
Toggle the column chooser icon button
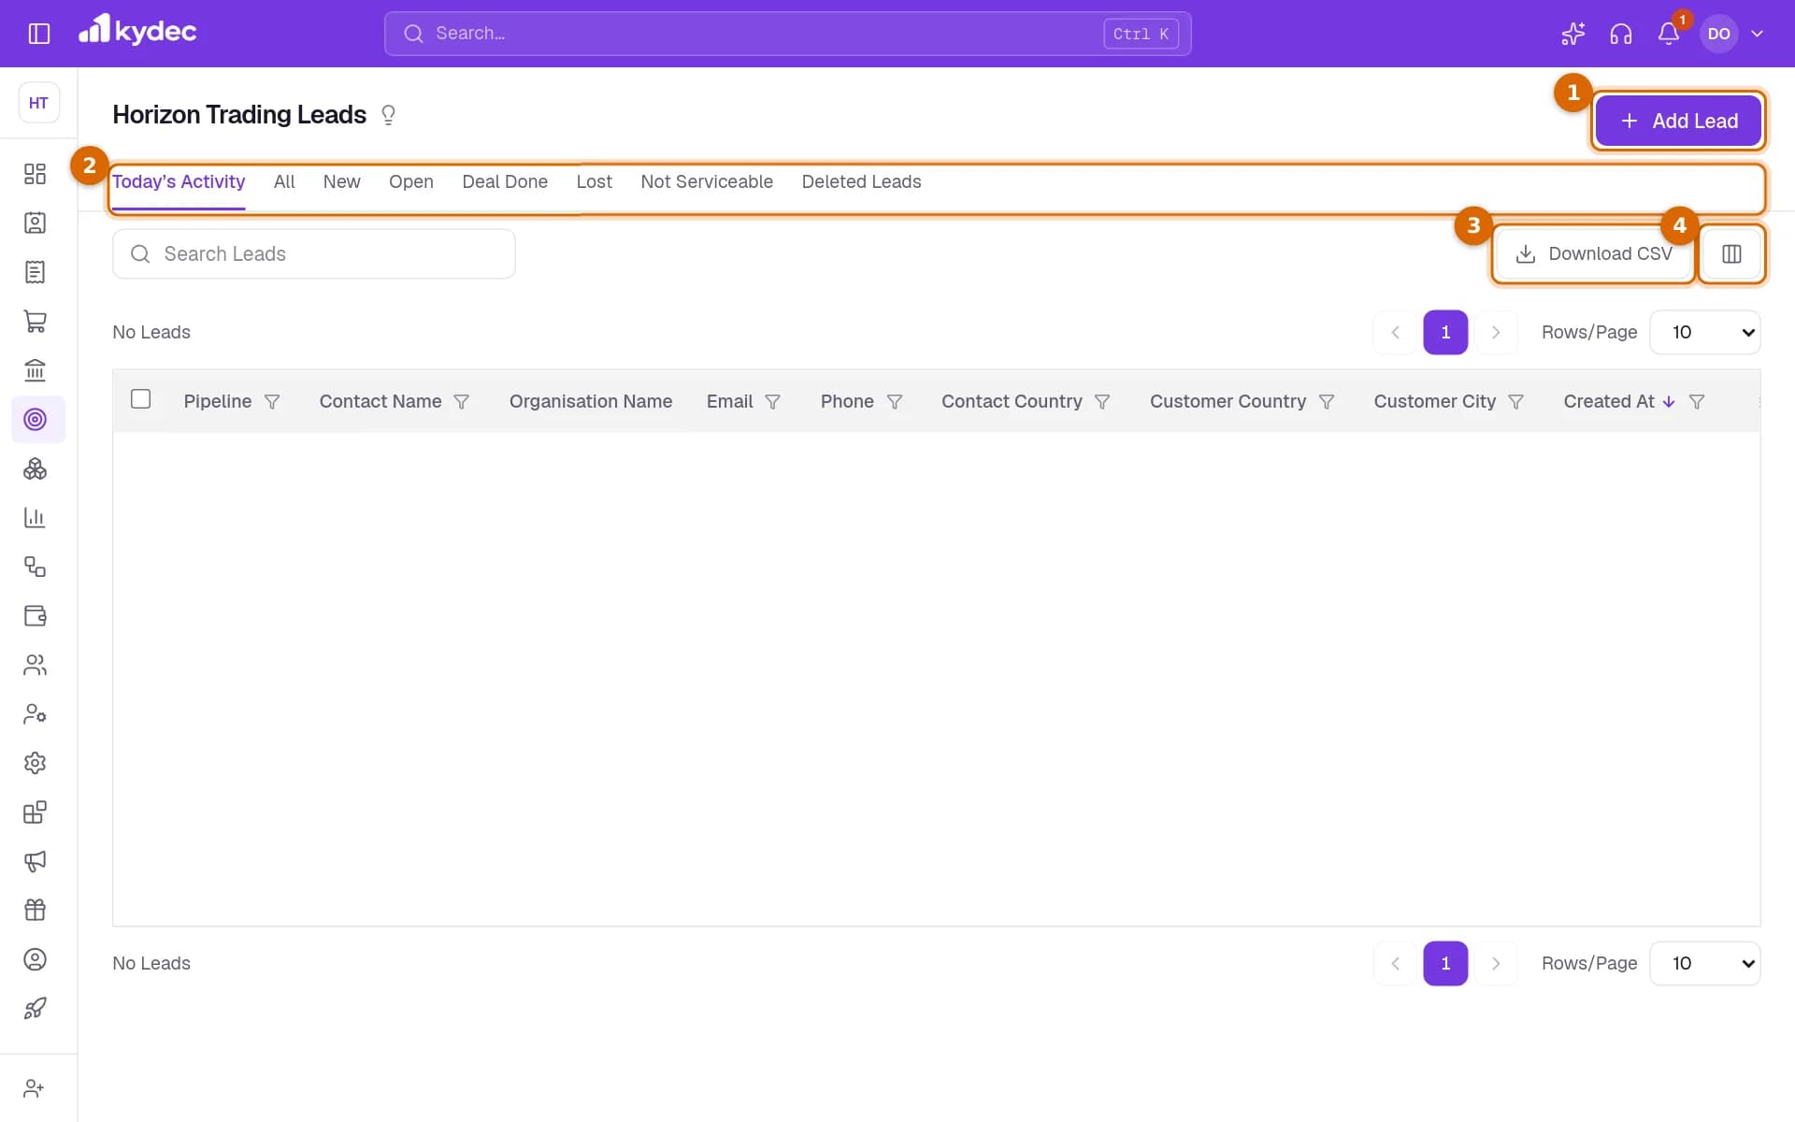(1731, 253)
